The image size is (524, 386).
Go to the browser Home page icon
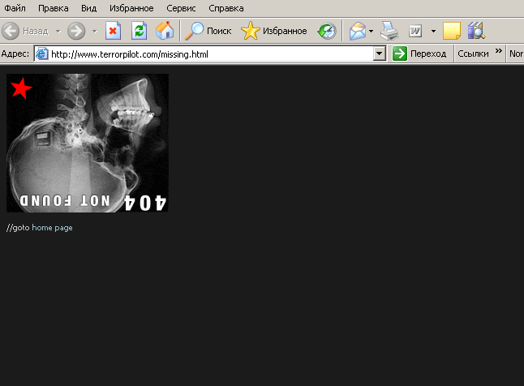click(x=164, y=31)
